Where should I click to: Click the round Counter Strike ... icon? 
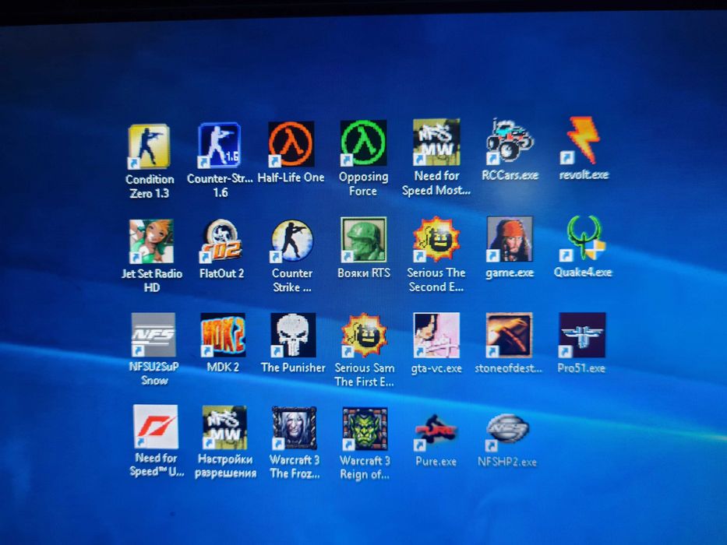[x=292, y=241]
